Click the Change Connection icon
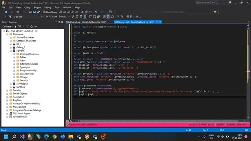 [10, 16]
